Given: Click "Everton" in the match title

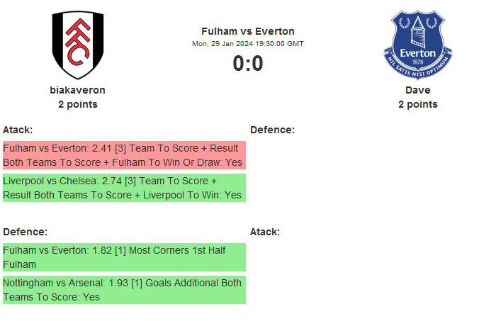Looking at the screenshot, I should tap(275, 31).
